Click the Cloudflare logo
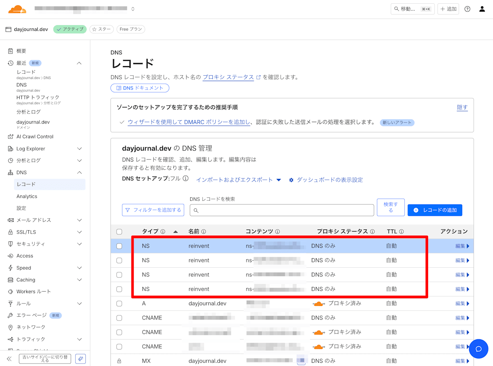The height and width of the screenshot is (366, 493). click(17, 9)
